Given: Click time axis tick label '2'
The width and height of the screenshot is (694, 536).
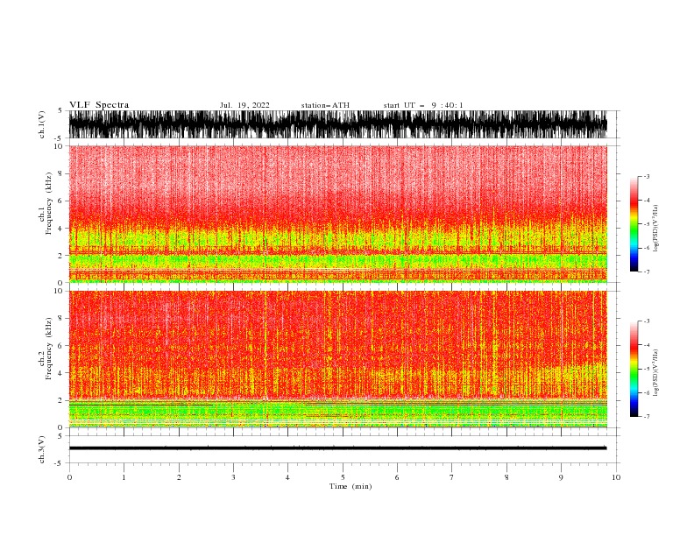Looking at the screenshot, I should (x=179, y=477).
